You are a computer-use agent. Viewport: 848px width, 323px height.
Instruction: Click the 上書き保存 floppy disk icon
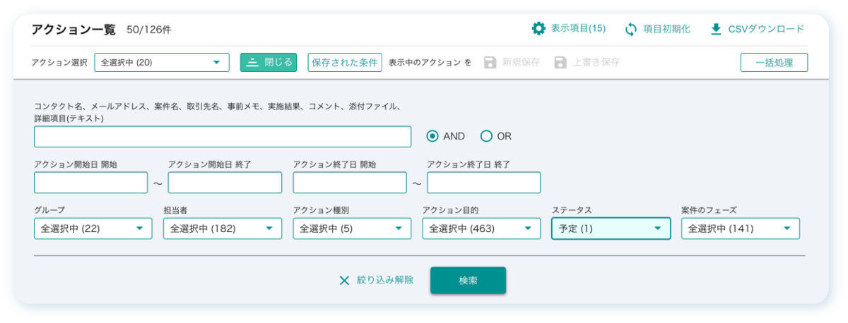(x=560, y=63)
